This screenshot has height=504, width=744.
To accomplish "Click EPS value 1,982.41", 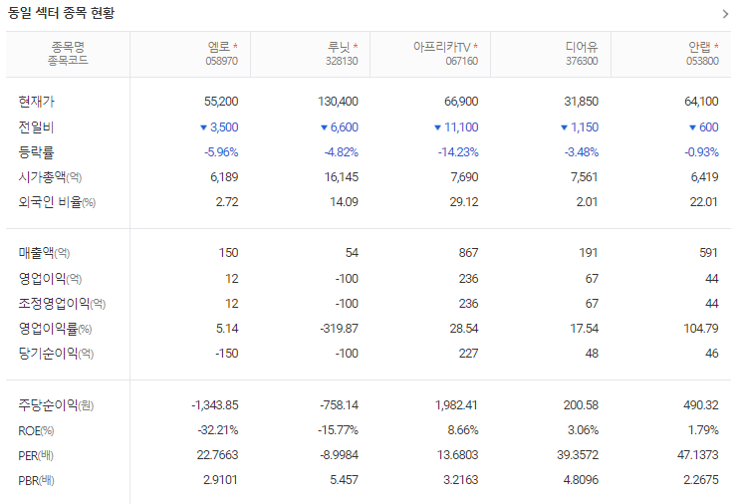I will coord(456,405).
